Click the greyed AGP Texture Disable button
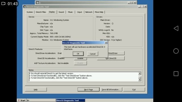 80,63
